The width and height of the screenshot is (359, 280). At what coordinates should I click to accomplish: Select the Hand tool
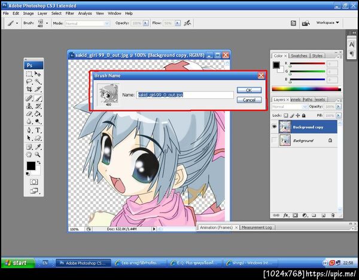[29, 155]
